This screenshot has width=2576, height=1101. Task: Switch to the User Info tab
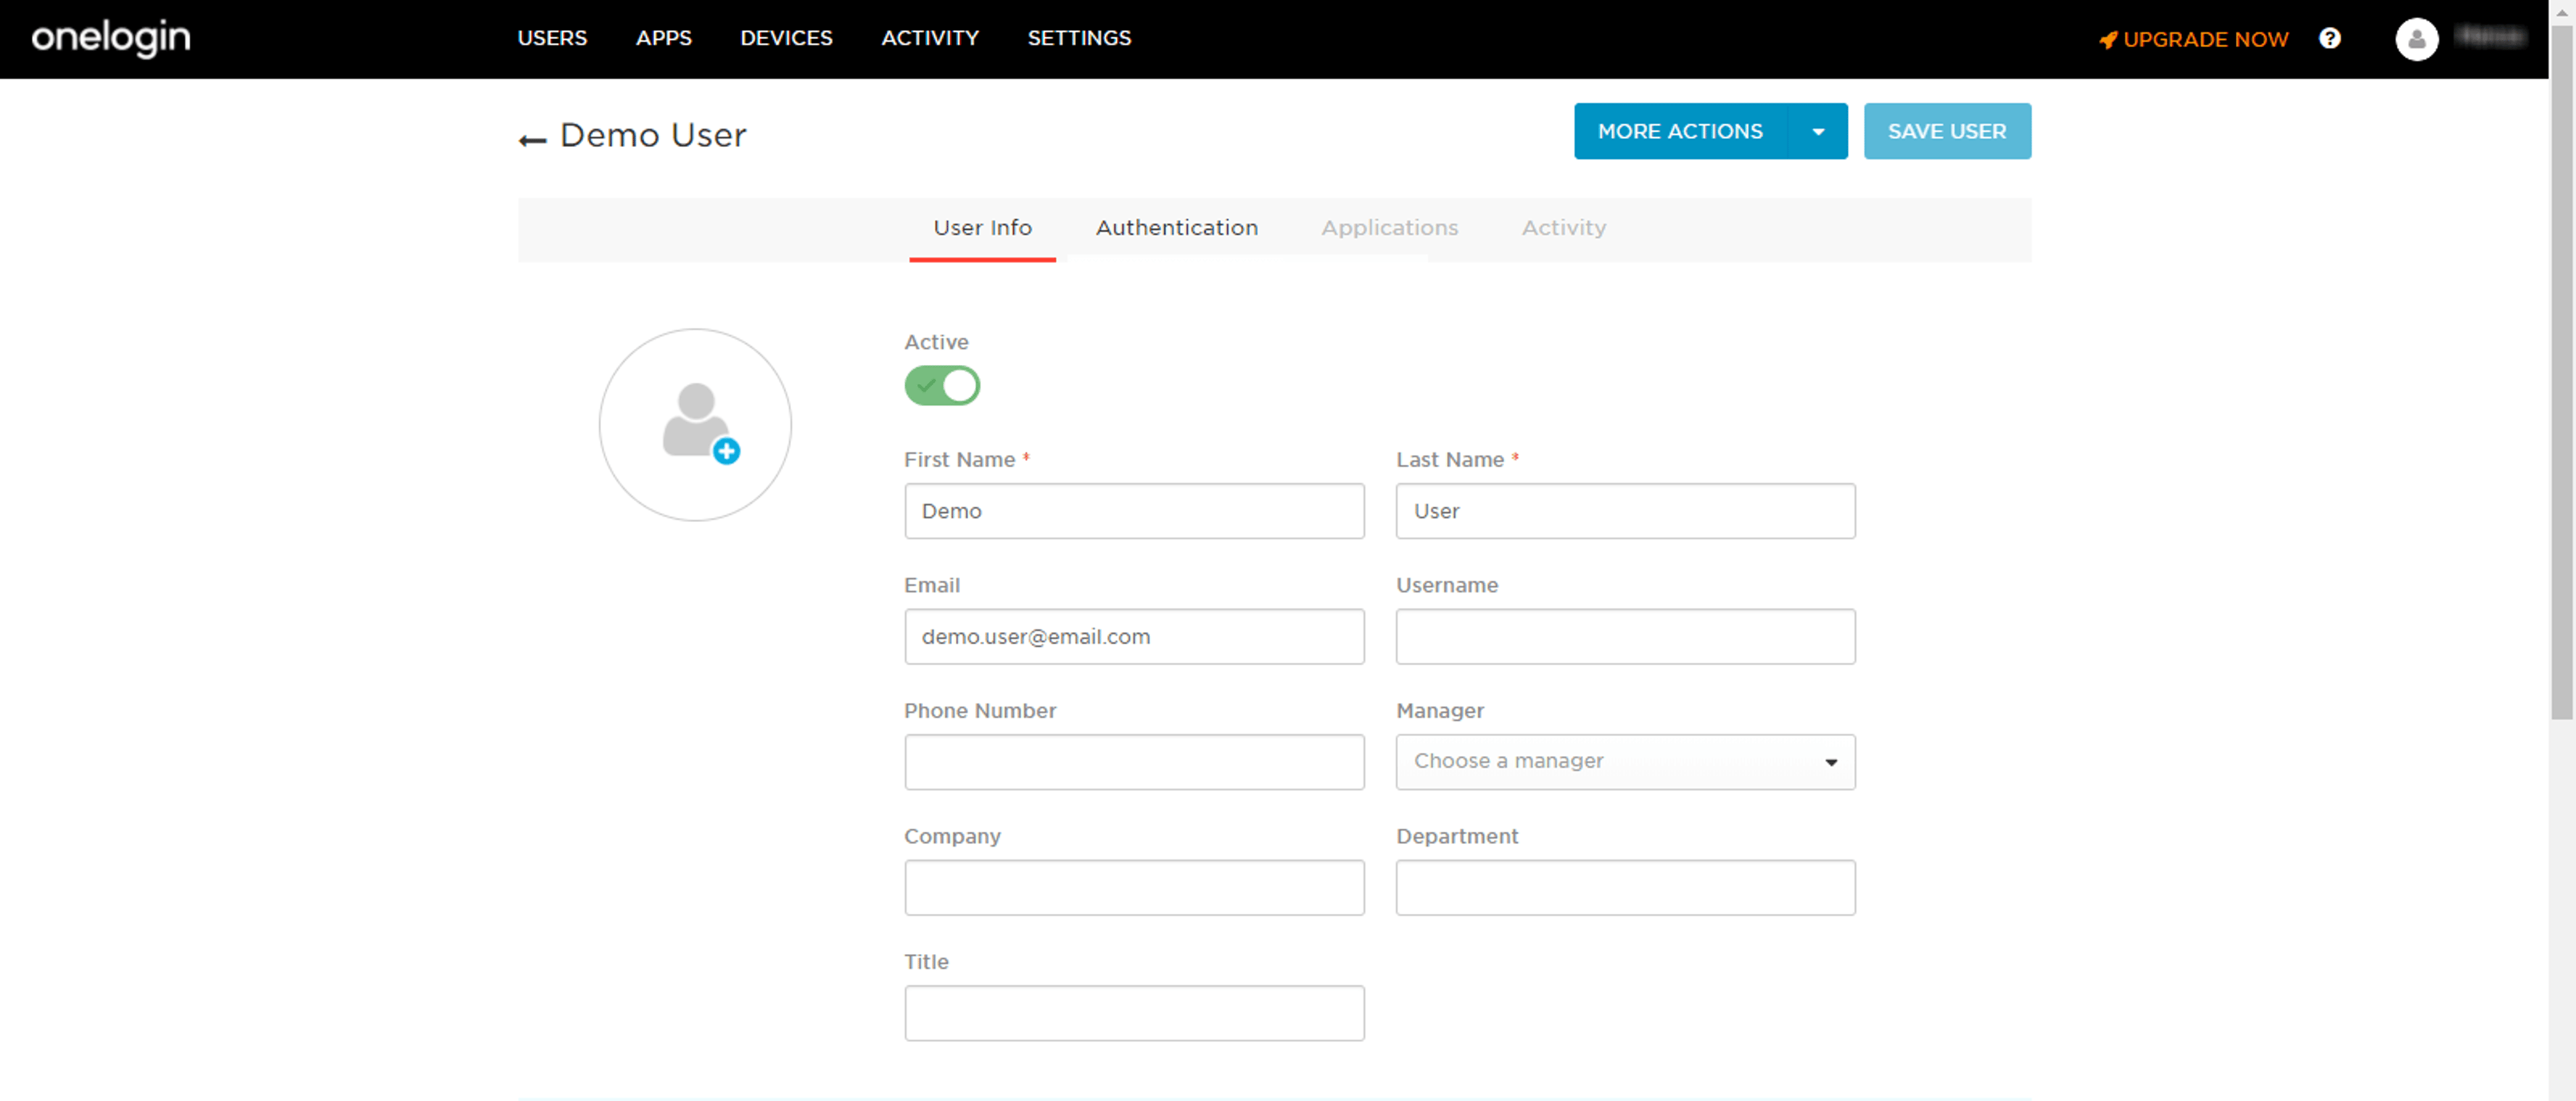(982, 228)
